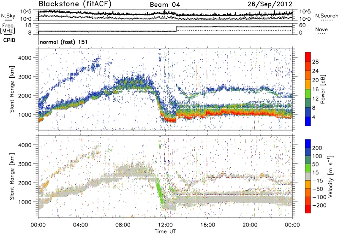Click the '200' tick on Velocity colorbar
This screenshot has height=234, width=338.
point(317,148)
